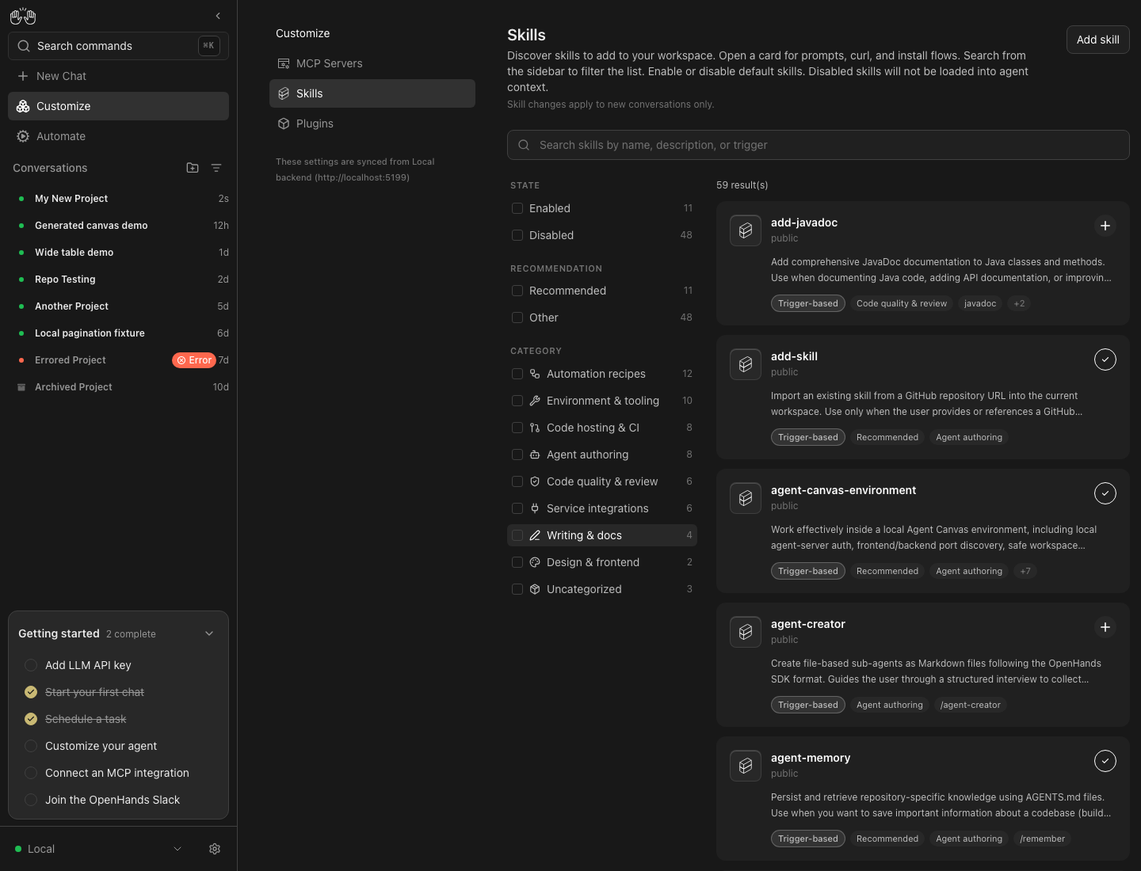
Task: Disable the add-skill skill checkmark icon
Action: [x=1105, y=359]
